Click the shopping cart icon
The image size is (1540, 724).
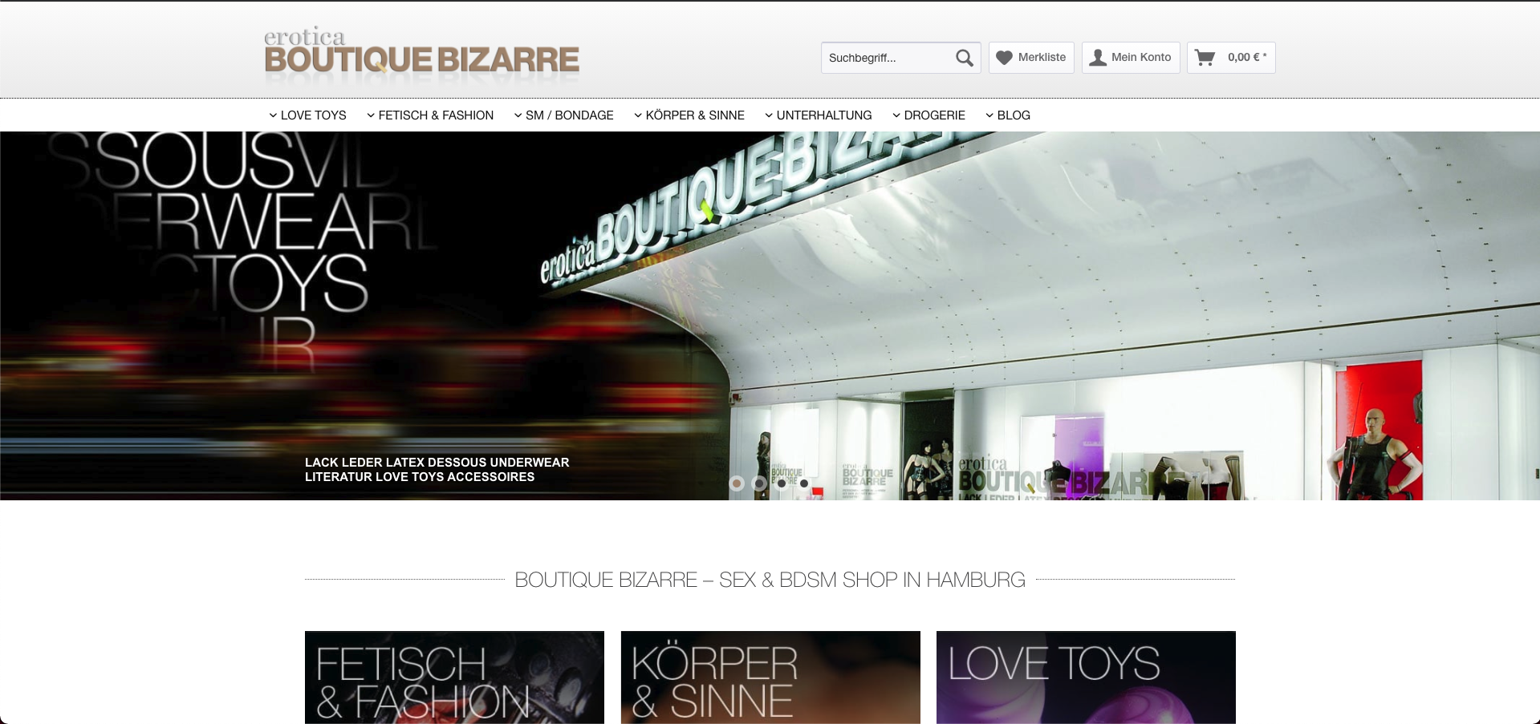[x=1205, y=58]
